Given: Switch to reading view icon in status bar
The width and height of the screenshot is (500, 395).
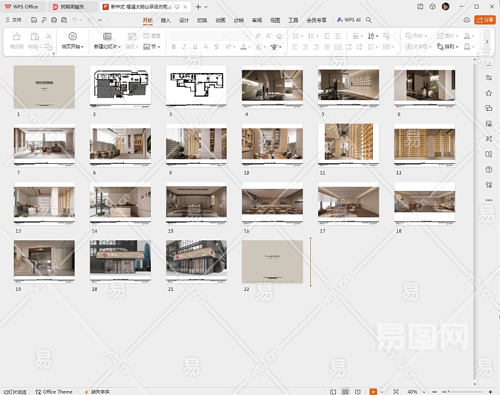Looking at the screenshot, I should pyautogui.click(x=358, y=392).
